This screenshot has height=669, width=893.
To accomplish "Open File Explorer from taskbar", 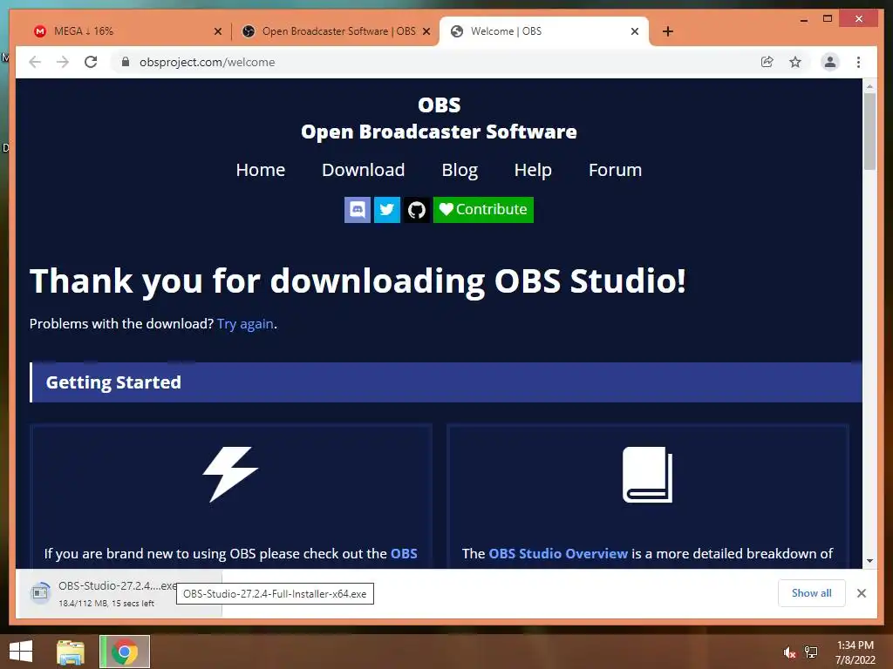I will 71,652.
